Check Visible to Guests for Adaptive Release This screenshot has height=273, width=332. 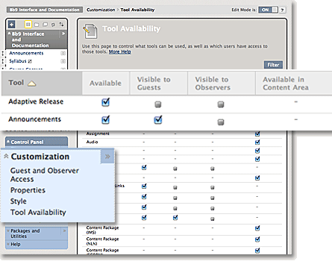point(158,104)
